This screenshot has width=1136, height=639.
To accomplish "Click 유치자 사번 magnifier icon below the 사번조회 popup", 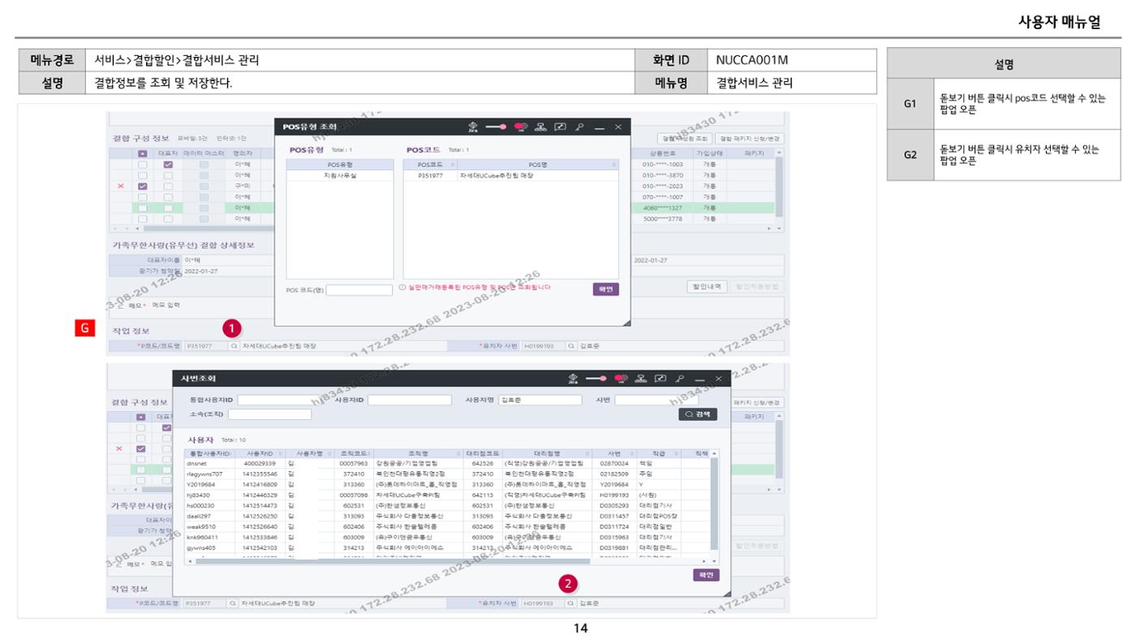I will pos(571,603).
